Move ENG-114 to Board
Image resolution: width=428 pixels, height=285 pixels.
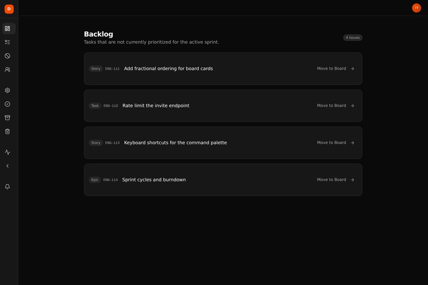336,180
